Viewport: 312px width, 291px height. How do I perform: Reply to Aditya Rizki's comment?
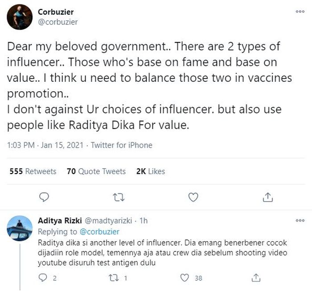click(x=43, y=278)
